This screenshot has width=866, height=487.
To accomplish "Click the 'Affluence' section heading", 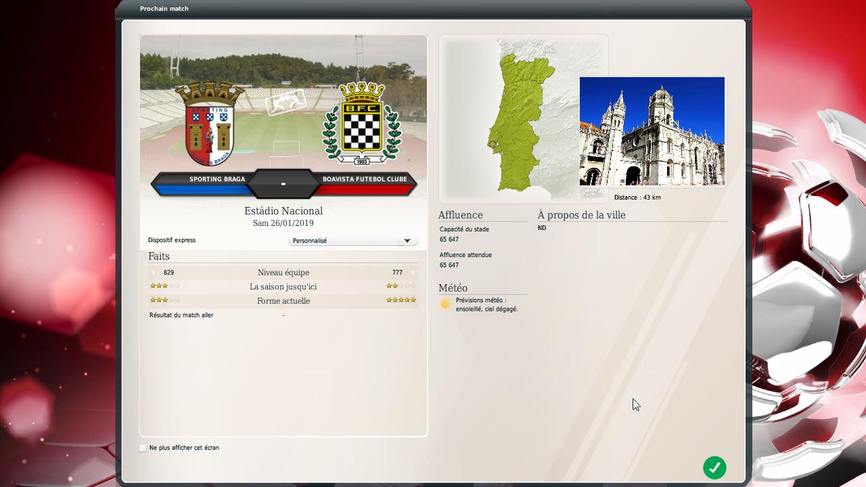I will coord(461,215).
